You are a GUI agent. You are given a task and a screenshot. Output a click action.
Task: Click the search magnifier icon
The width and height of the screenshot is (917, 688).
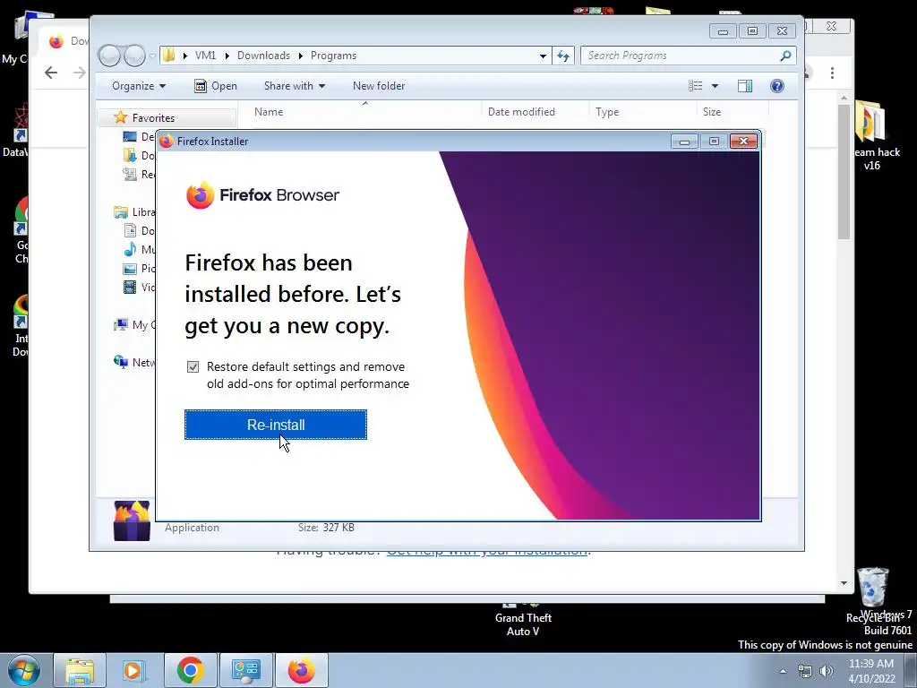pos(785,56)
